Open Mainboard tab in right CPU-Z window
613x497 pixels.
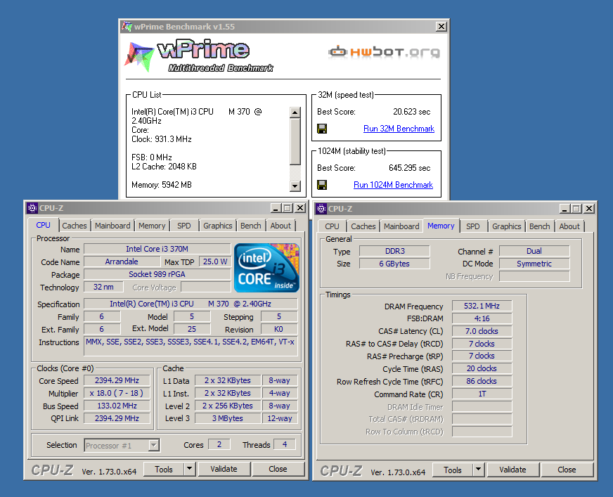click(401, 226)
